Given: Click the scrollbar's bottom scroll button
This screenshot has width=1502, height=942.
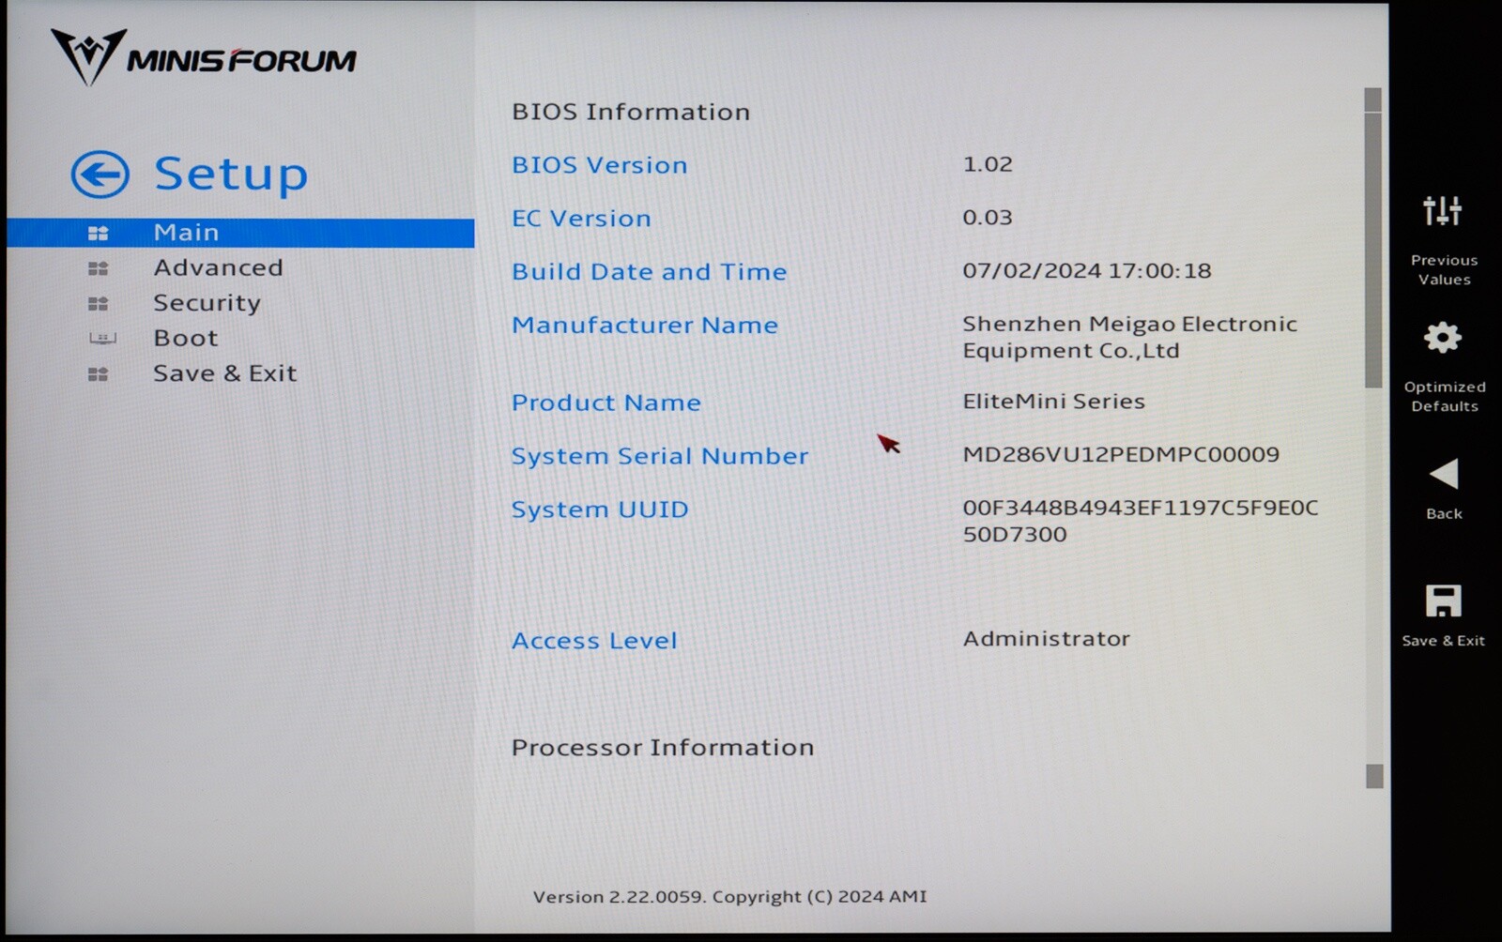Looking at the screenshot, I should pyautogui.click(x=1374, y=776).
